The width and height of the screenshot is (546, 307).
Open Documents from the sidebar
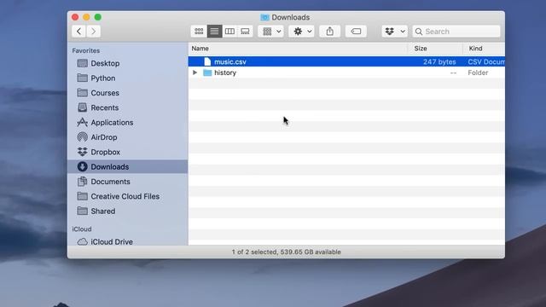coord(127,182)
